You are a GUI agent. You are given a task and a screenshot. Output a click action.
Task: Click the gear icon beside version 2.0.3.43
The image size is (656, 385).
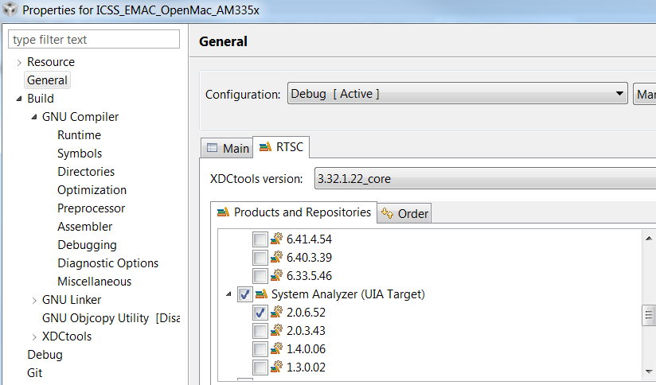(x=277, y=331)
